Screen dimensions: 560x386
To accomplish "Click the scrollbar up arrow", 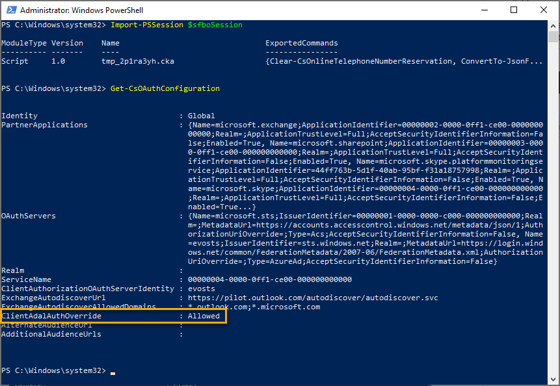I will [x=553, y=24].
